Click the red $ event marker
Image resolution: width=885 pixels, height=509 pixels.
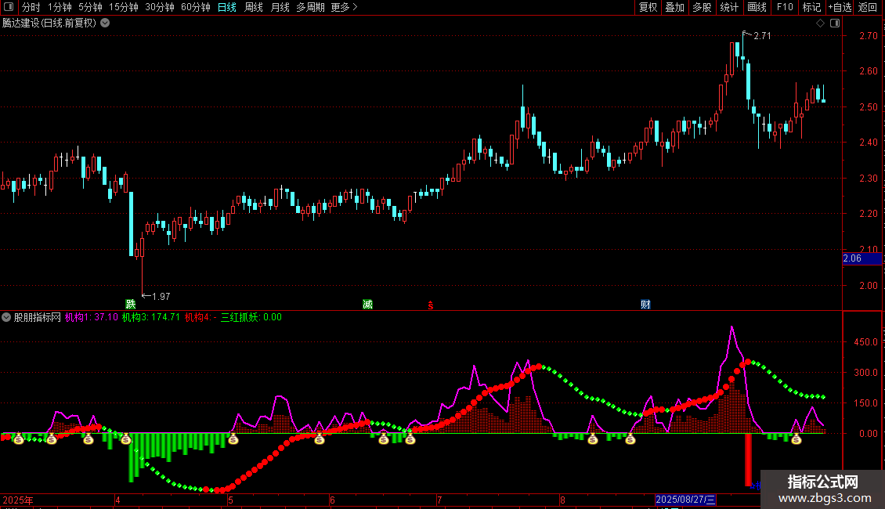point(431,305)
